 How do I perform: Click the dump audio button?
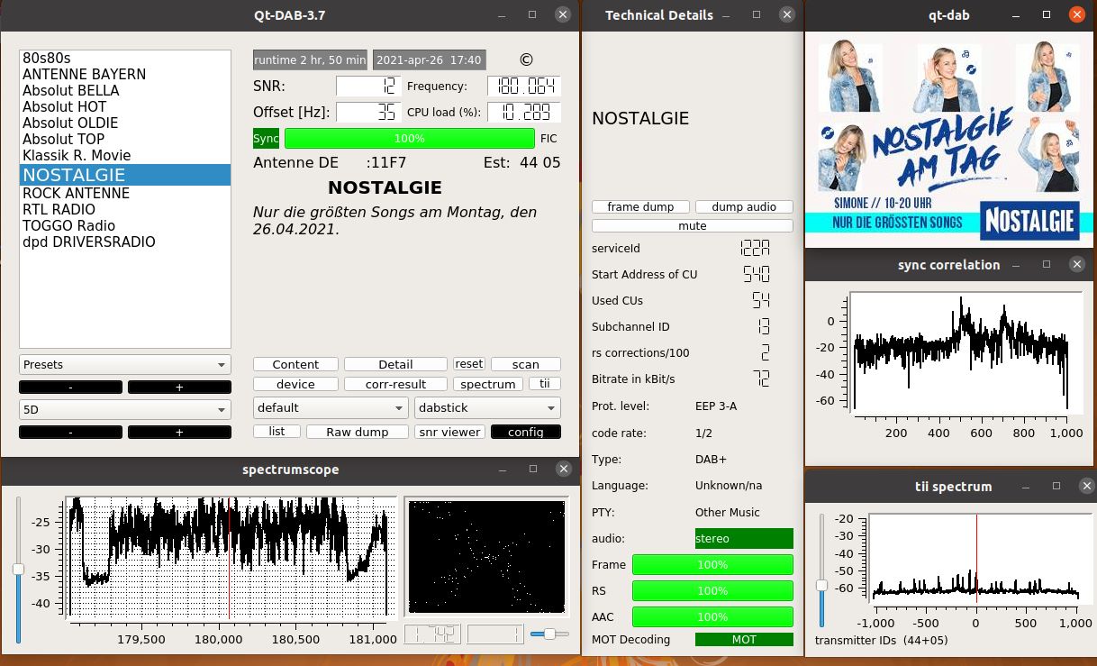[744, 206]
